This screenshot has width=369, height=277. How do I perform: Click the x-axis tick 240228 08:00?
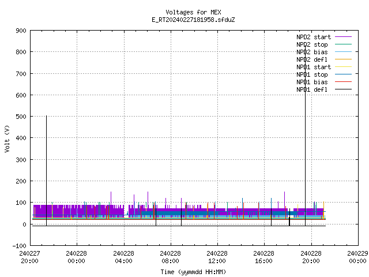pos(170,257)
